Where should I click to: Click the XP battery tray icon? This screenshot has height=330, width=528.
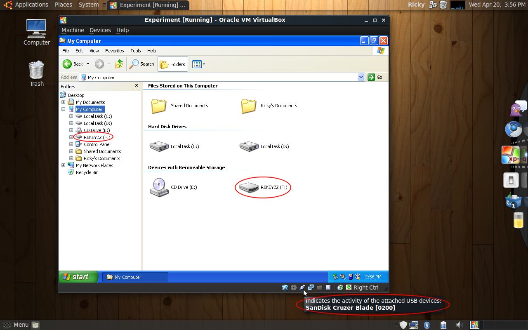tap(350, 277)
